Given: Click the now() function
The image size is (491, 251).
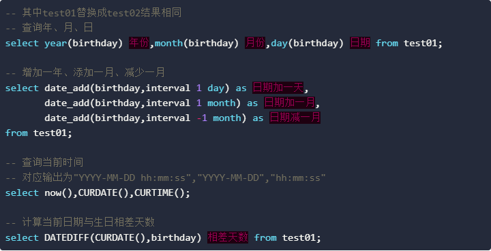Looking at the screenshot, I should pos(59,193).
